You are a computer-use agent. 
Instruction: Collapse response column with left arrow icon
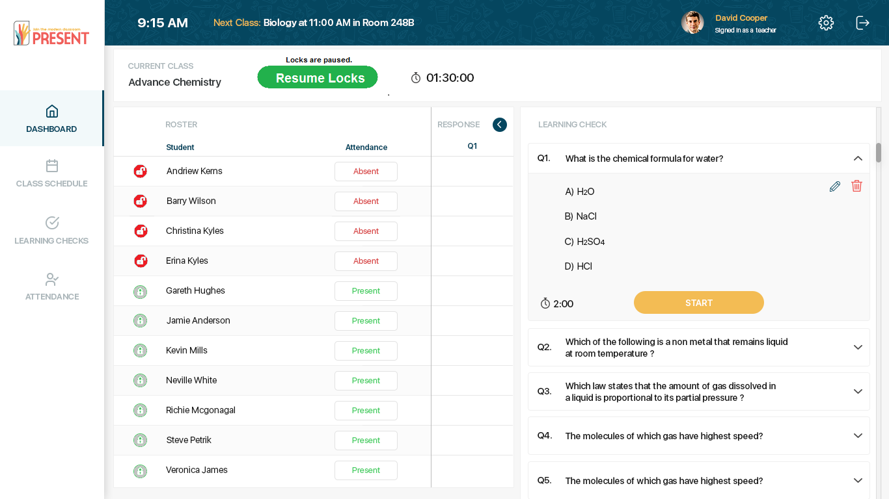(500, 125)
